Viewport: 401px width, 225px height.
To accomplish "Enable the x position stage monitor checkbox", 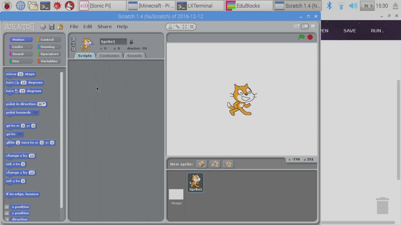I will click(7, 207).
